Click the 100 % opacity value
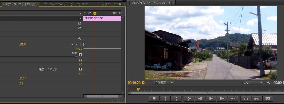The height and width of the screenshot is (104, 284). [x=23, y=44]
